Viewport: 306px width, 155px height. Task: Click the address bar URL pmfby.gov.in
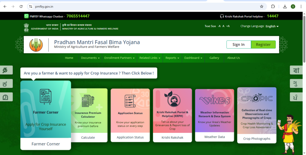(x=44, y=7)
